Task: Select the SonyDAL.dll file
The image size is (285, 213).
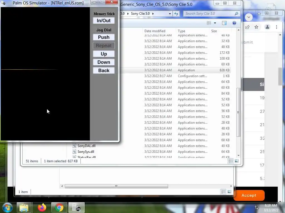Action: coord(87,146)
